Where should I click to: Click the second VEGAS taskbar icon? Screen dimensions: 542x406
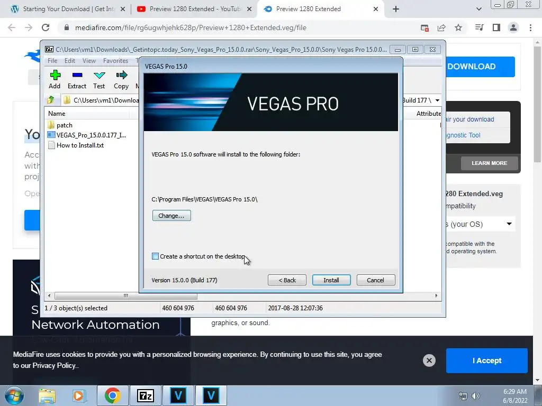coord(211,395)
